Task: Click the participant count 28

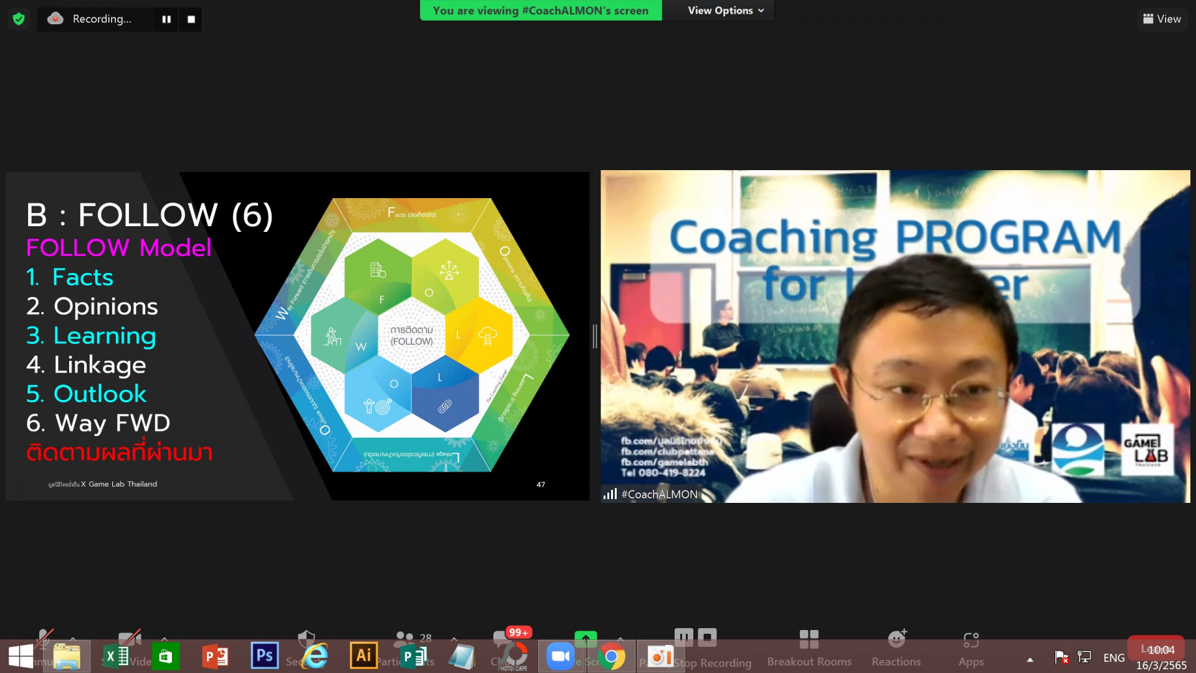Action: [x=425, y=637]
